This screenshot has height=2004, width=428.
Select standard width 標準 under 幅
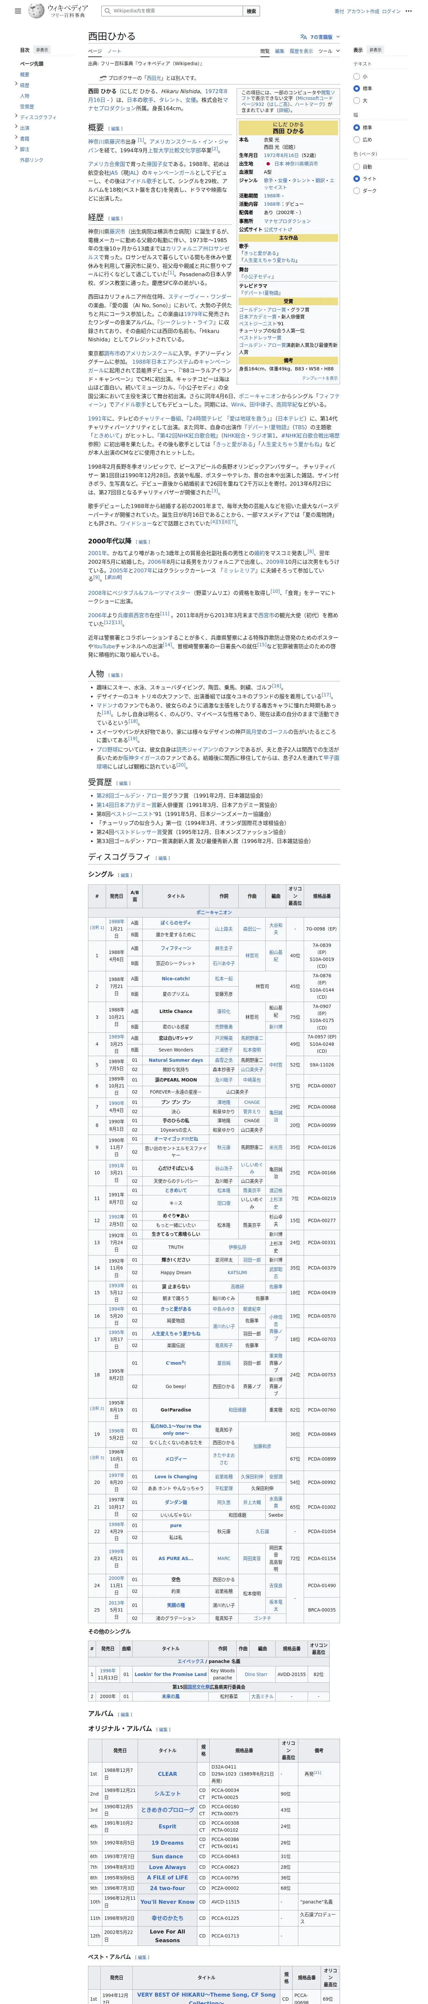[357, 128]
